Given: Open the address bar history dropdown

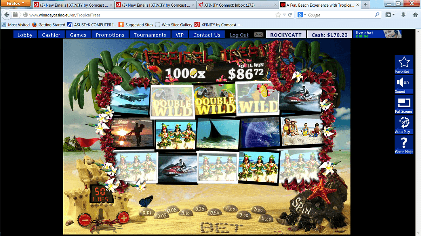Looking at the screenshot, I should (284, 15).
